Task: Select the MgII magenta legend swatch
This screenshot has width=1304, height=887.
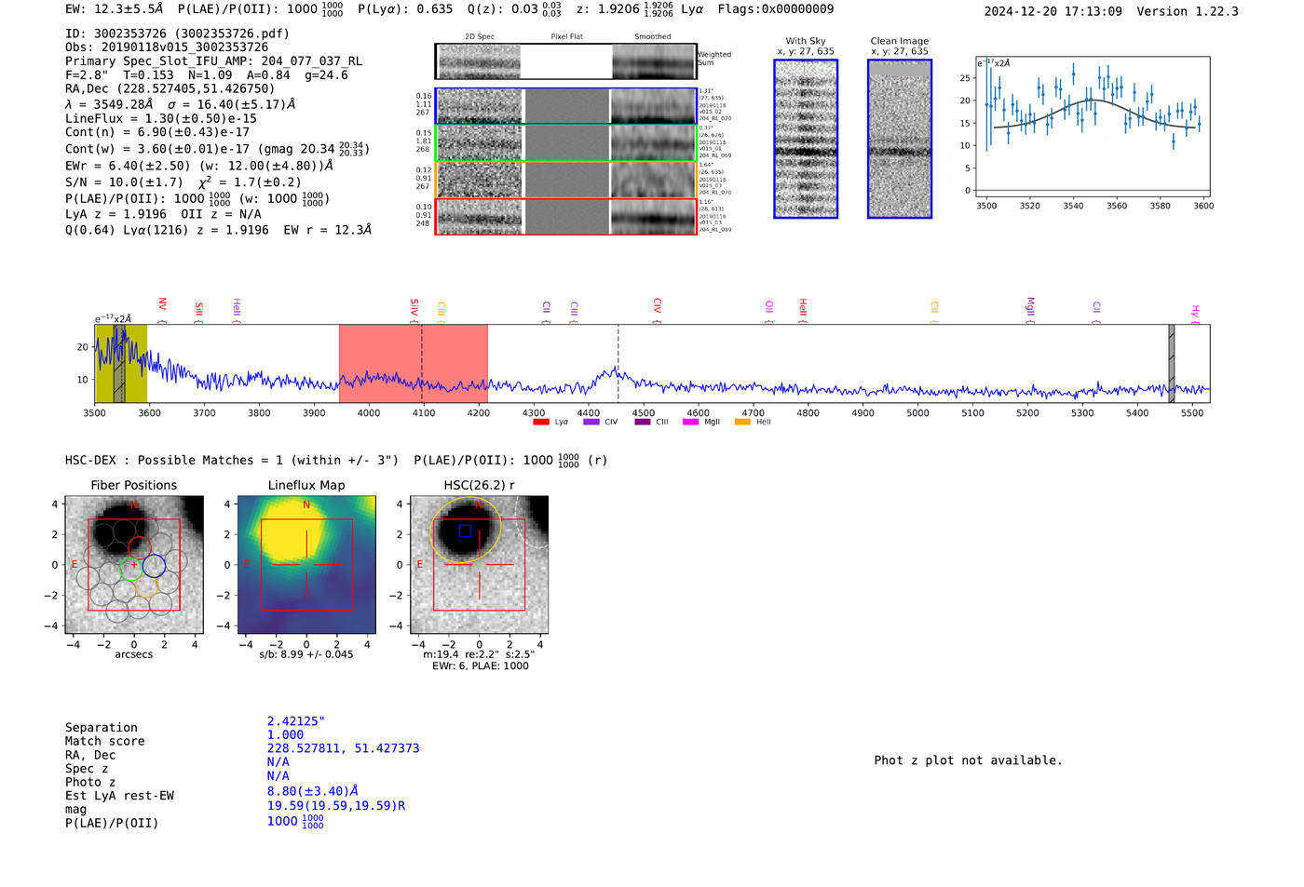Action: click(690, 423)
